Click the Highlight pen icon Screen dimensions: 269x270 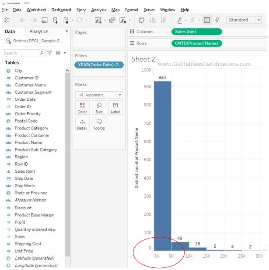click(x=180, y=20)
